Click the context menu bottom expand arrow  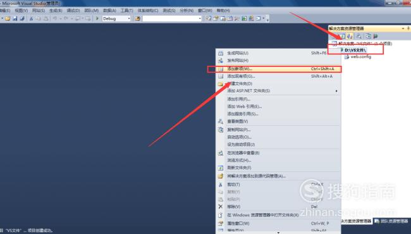278,232
